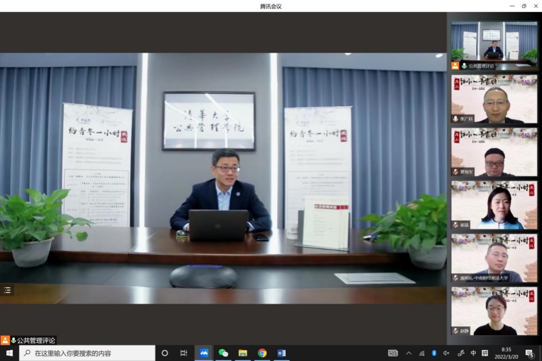Open the list panel icon on main video

point(7,290)
